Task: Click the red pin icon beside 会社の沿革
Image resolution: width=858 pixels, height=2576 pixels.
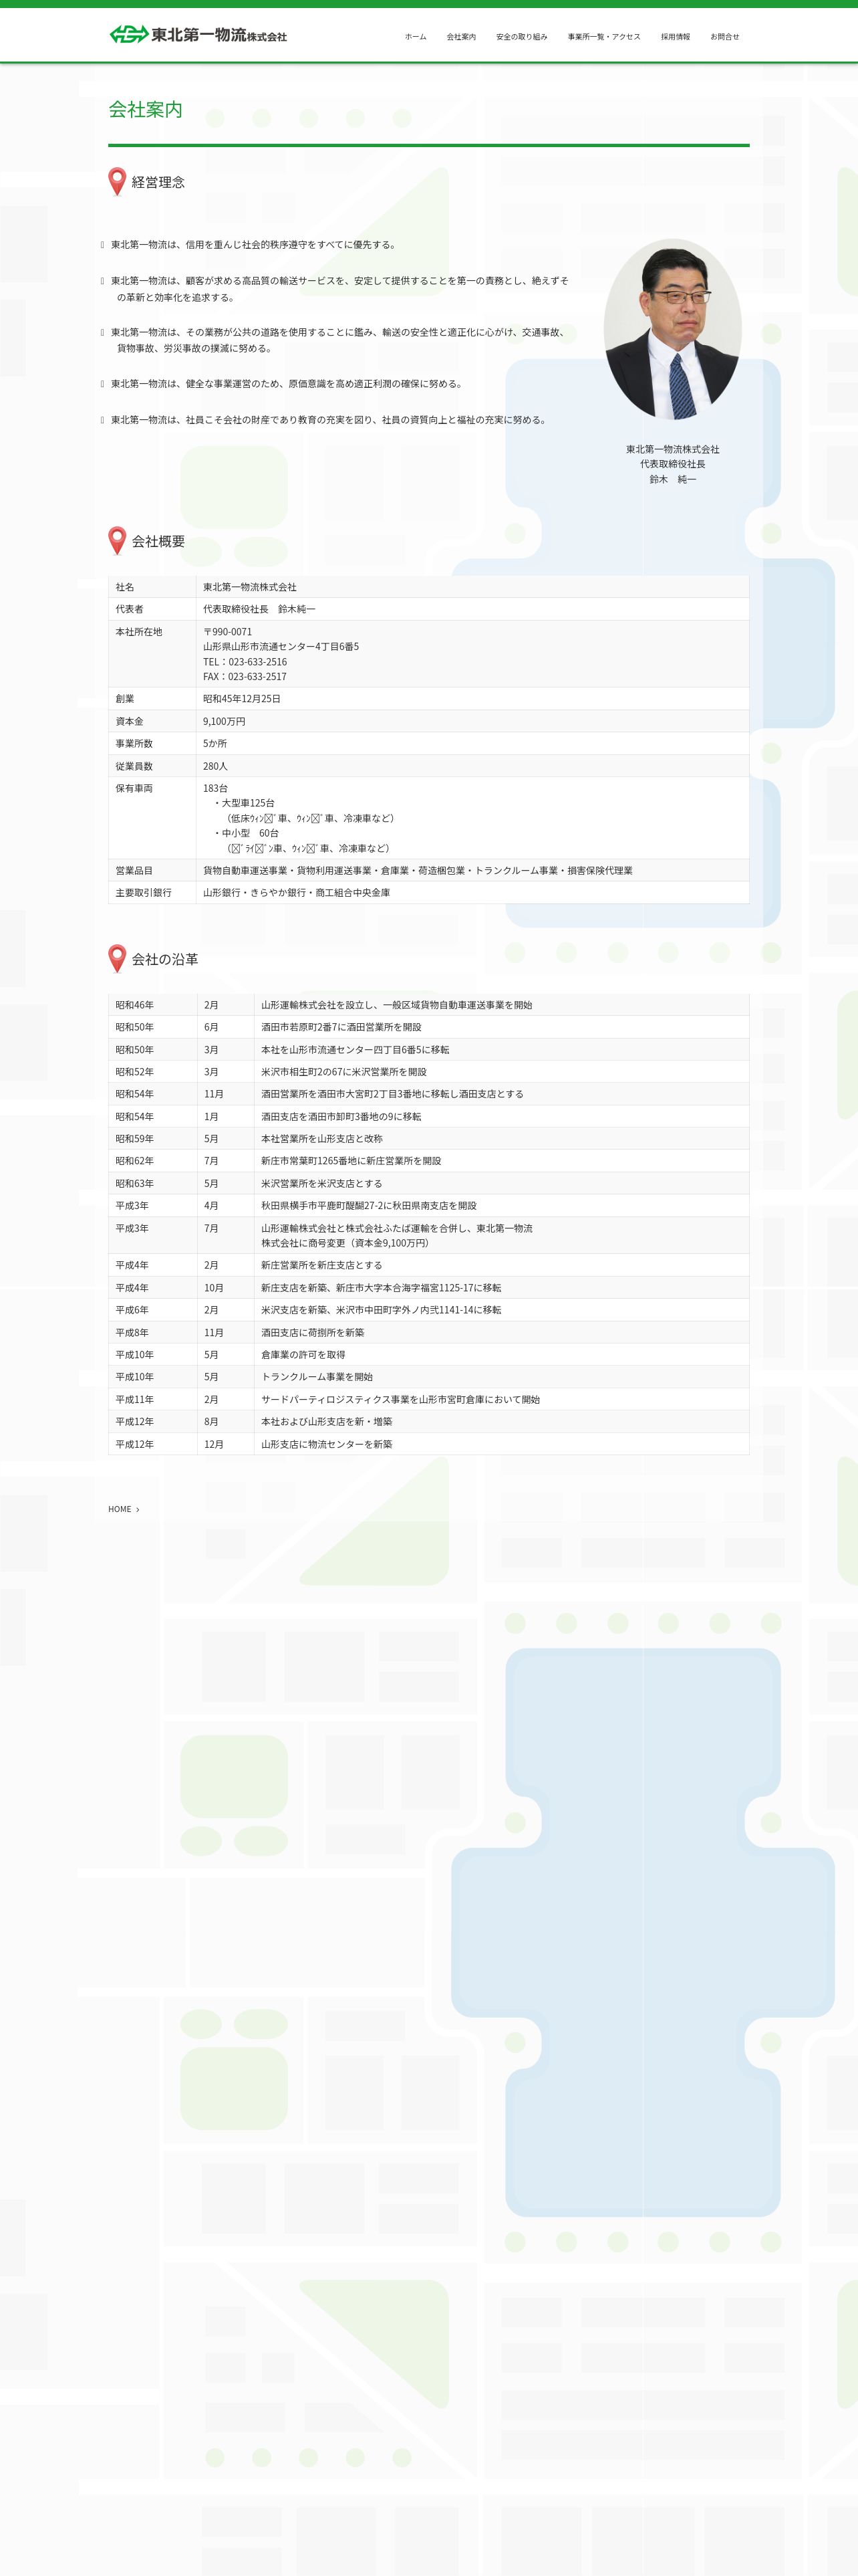Action: [x=117, y=958]
